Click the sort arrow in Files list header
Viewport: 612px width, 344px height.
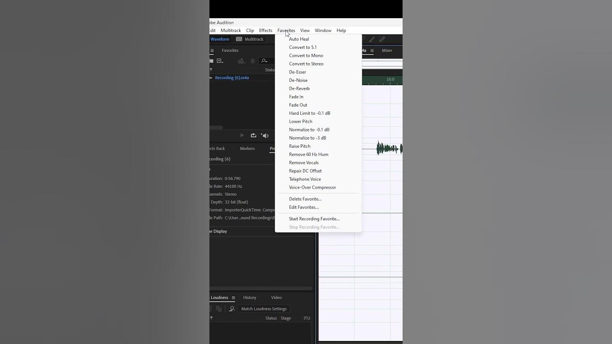pos(211,70)
